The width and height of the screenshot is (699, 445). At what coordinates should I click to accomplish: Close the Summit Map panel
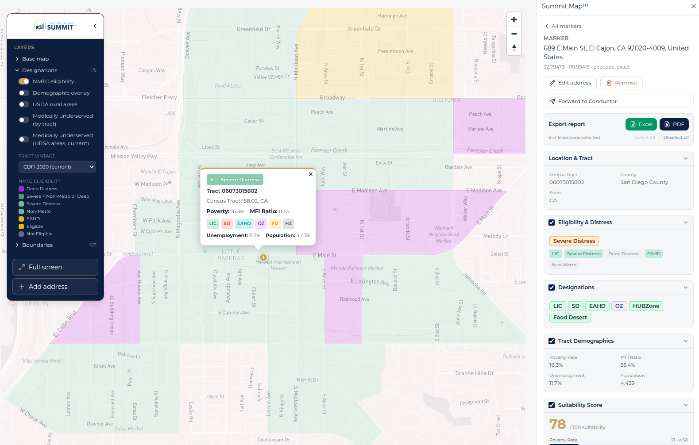click(693, 6)
